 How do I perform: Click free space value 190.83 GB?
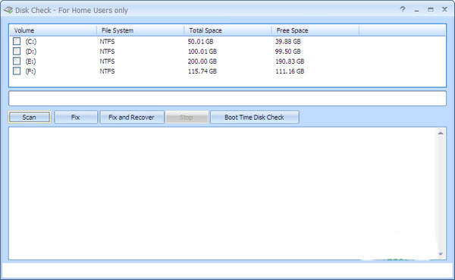tap(290, 61)
